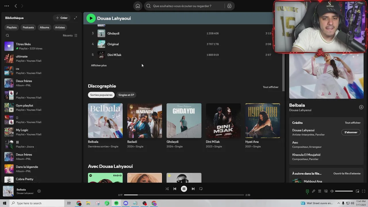Select the Sorties populaires filter chip

[x=101, y=95]
